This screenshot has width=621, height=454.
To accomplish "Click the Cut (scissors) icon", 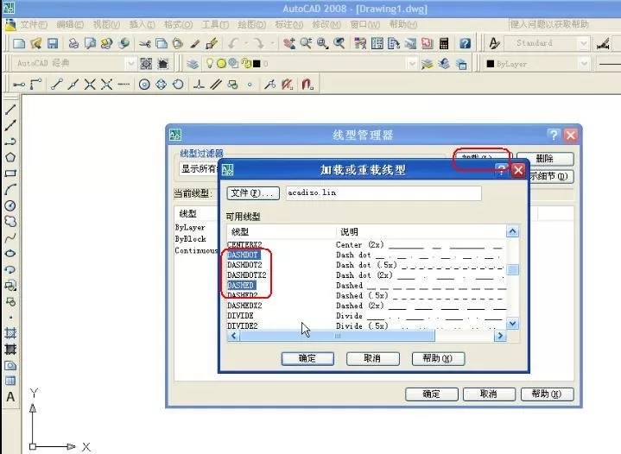I will click(144, 43).
